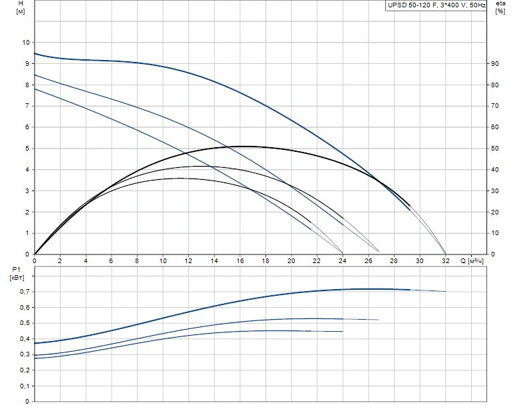
Task: Click the [кВт] unit label
Action: coord(17,278)
